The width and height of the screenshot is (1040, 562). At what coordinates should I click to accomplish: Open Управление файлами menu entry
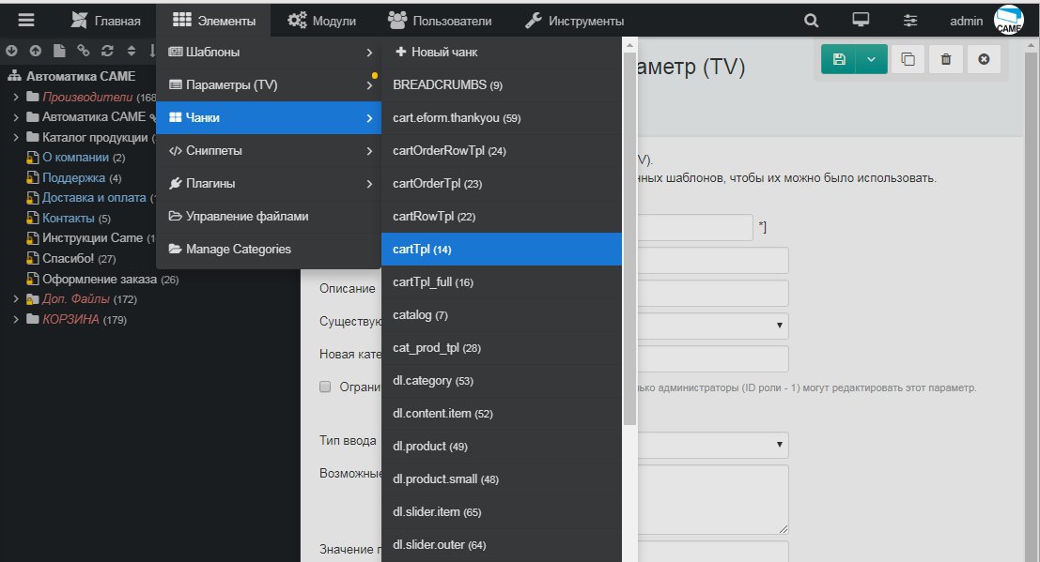(x=269, y=216)
